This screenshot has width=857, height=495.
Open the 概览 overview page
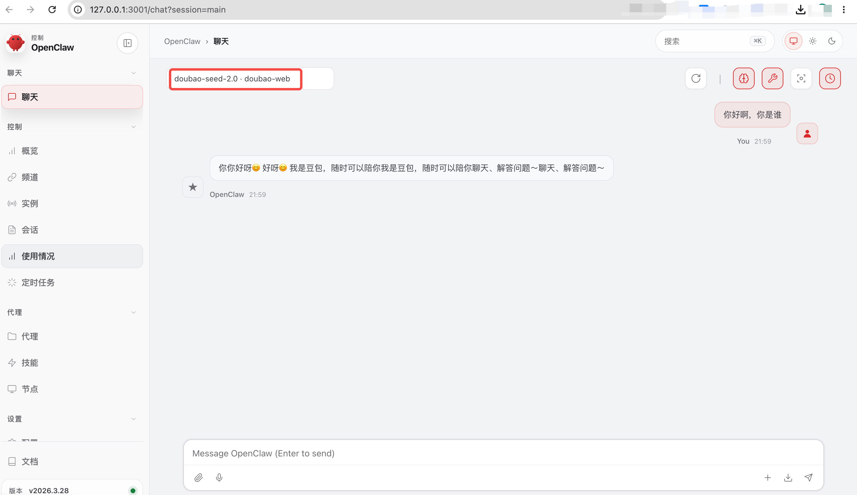click(x=72, y=151)
